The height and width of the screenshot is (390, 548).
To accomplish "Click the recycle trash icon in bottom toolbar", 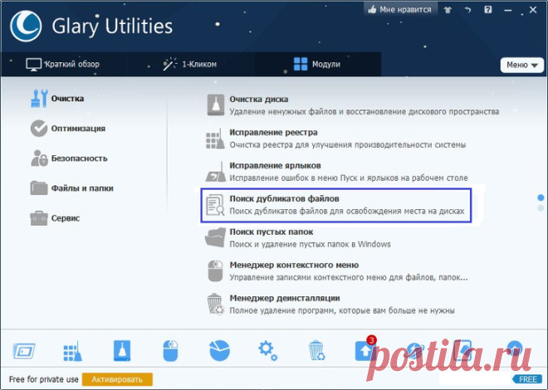I will (x=316, y=350).
